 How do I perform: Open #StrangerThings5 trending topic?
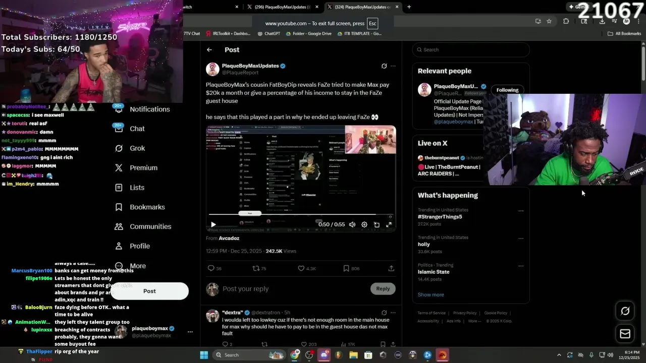tap(440, 217)
